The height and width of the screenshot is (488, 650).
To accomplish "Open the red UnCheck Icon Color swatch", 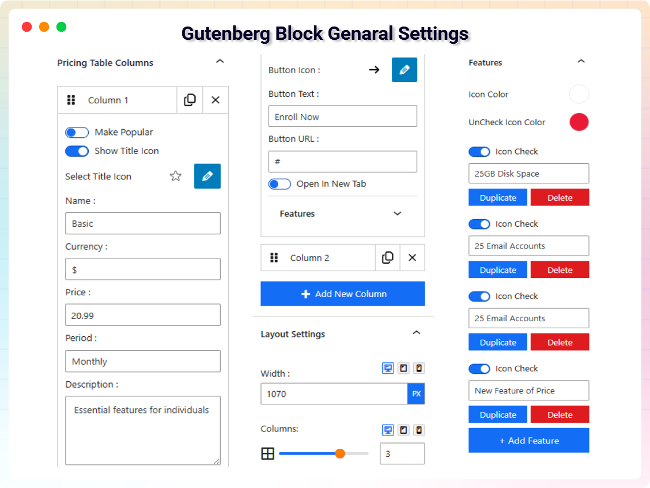I will (579, 122).
